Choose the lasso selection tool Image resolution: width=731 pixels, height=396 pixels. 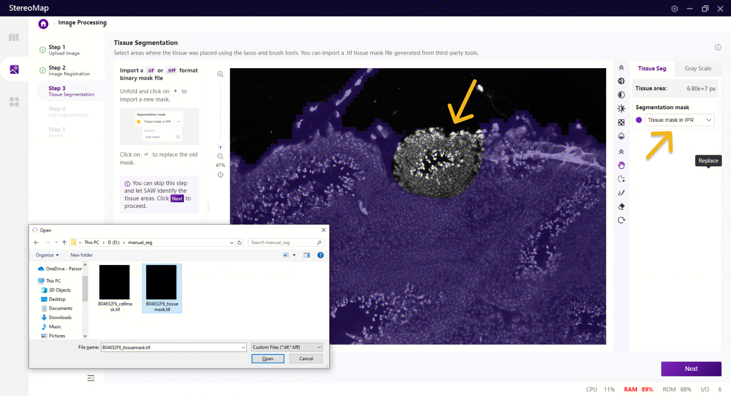tap(621, 179)
